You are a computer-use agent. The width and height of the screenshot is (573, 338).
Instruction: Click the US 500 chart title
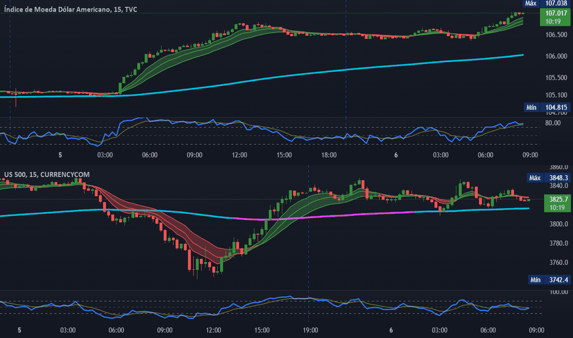[45, 175]
